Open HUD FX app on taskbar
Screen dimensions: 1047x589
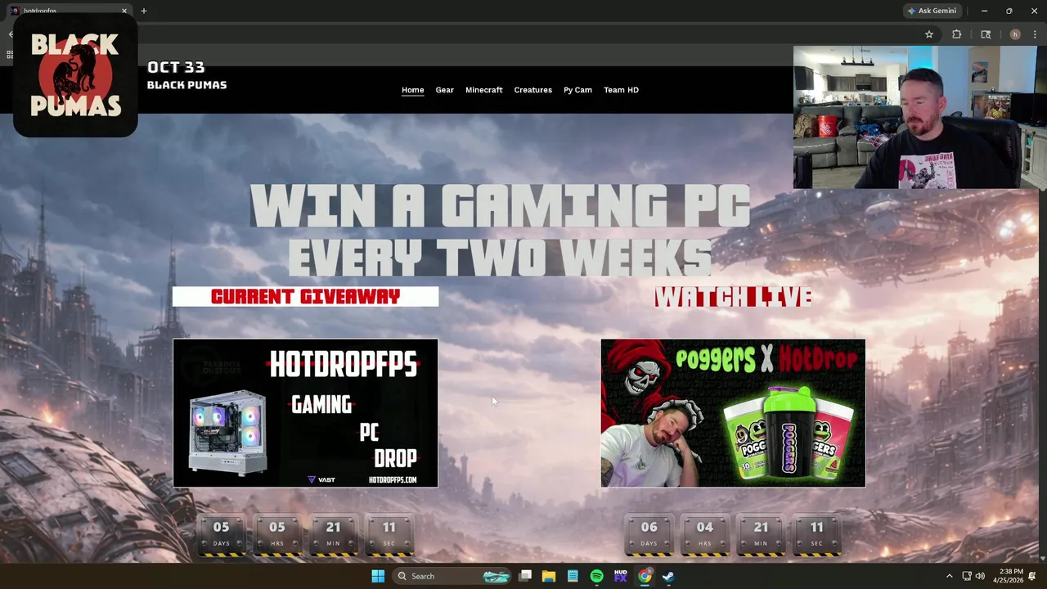(621, 576)
